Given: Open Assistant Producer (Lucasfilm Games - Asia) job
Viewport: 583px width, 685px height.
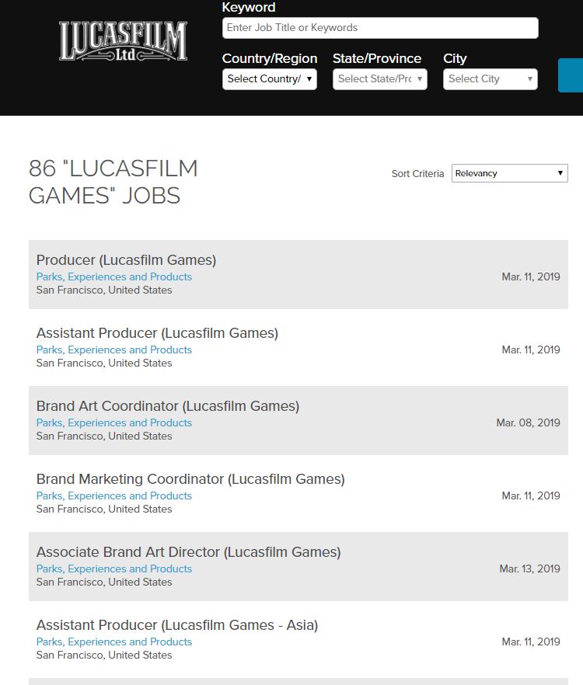Looking at the screenshot, I should pyautogui.click(x=176, y=625).
